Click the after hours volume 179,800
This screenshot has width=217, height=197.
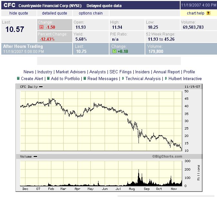tap(156, 51)
